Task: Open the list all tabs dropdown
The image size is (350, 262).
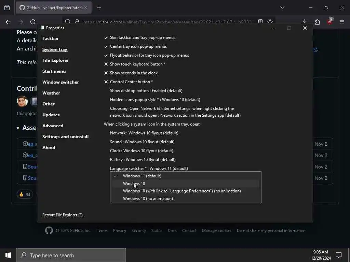Action: (x=282, y=8)
